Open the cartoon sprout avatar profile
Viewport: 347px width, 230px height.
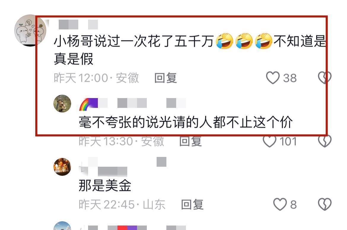pyautogui.click(x=30, y=30)
